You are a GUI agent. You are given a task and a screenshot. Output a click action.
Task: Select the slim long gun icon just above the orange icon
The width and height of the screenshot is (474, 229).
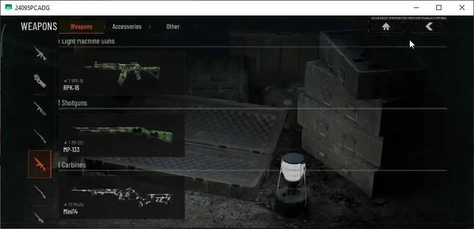(40, 136)
